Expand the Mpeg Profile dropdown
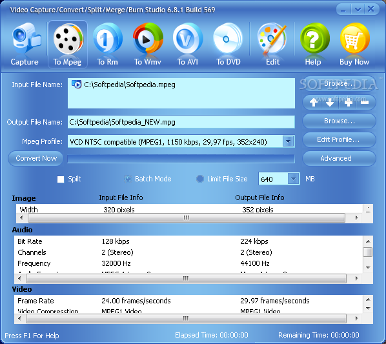The width and height of the screenshot is (386, 344). [x=288, y=141]
